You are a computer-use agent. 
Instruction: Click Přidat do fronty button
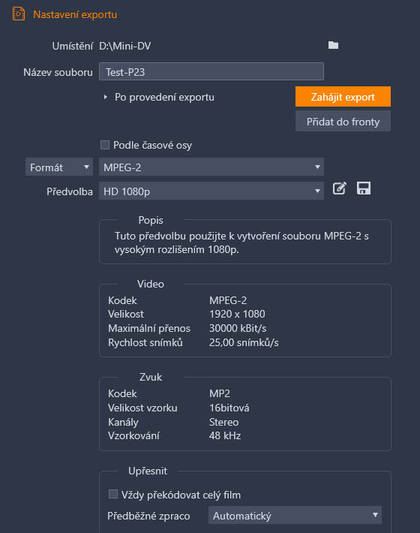point(343,122)
